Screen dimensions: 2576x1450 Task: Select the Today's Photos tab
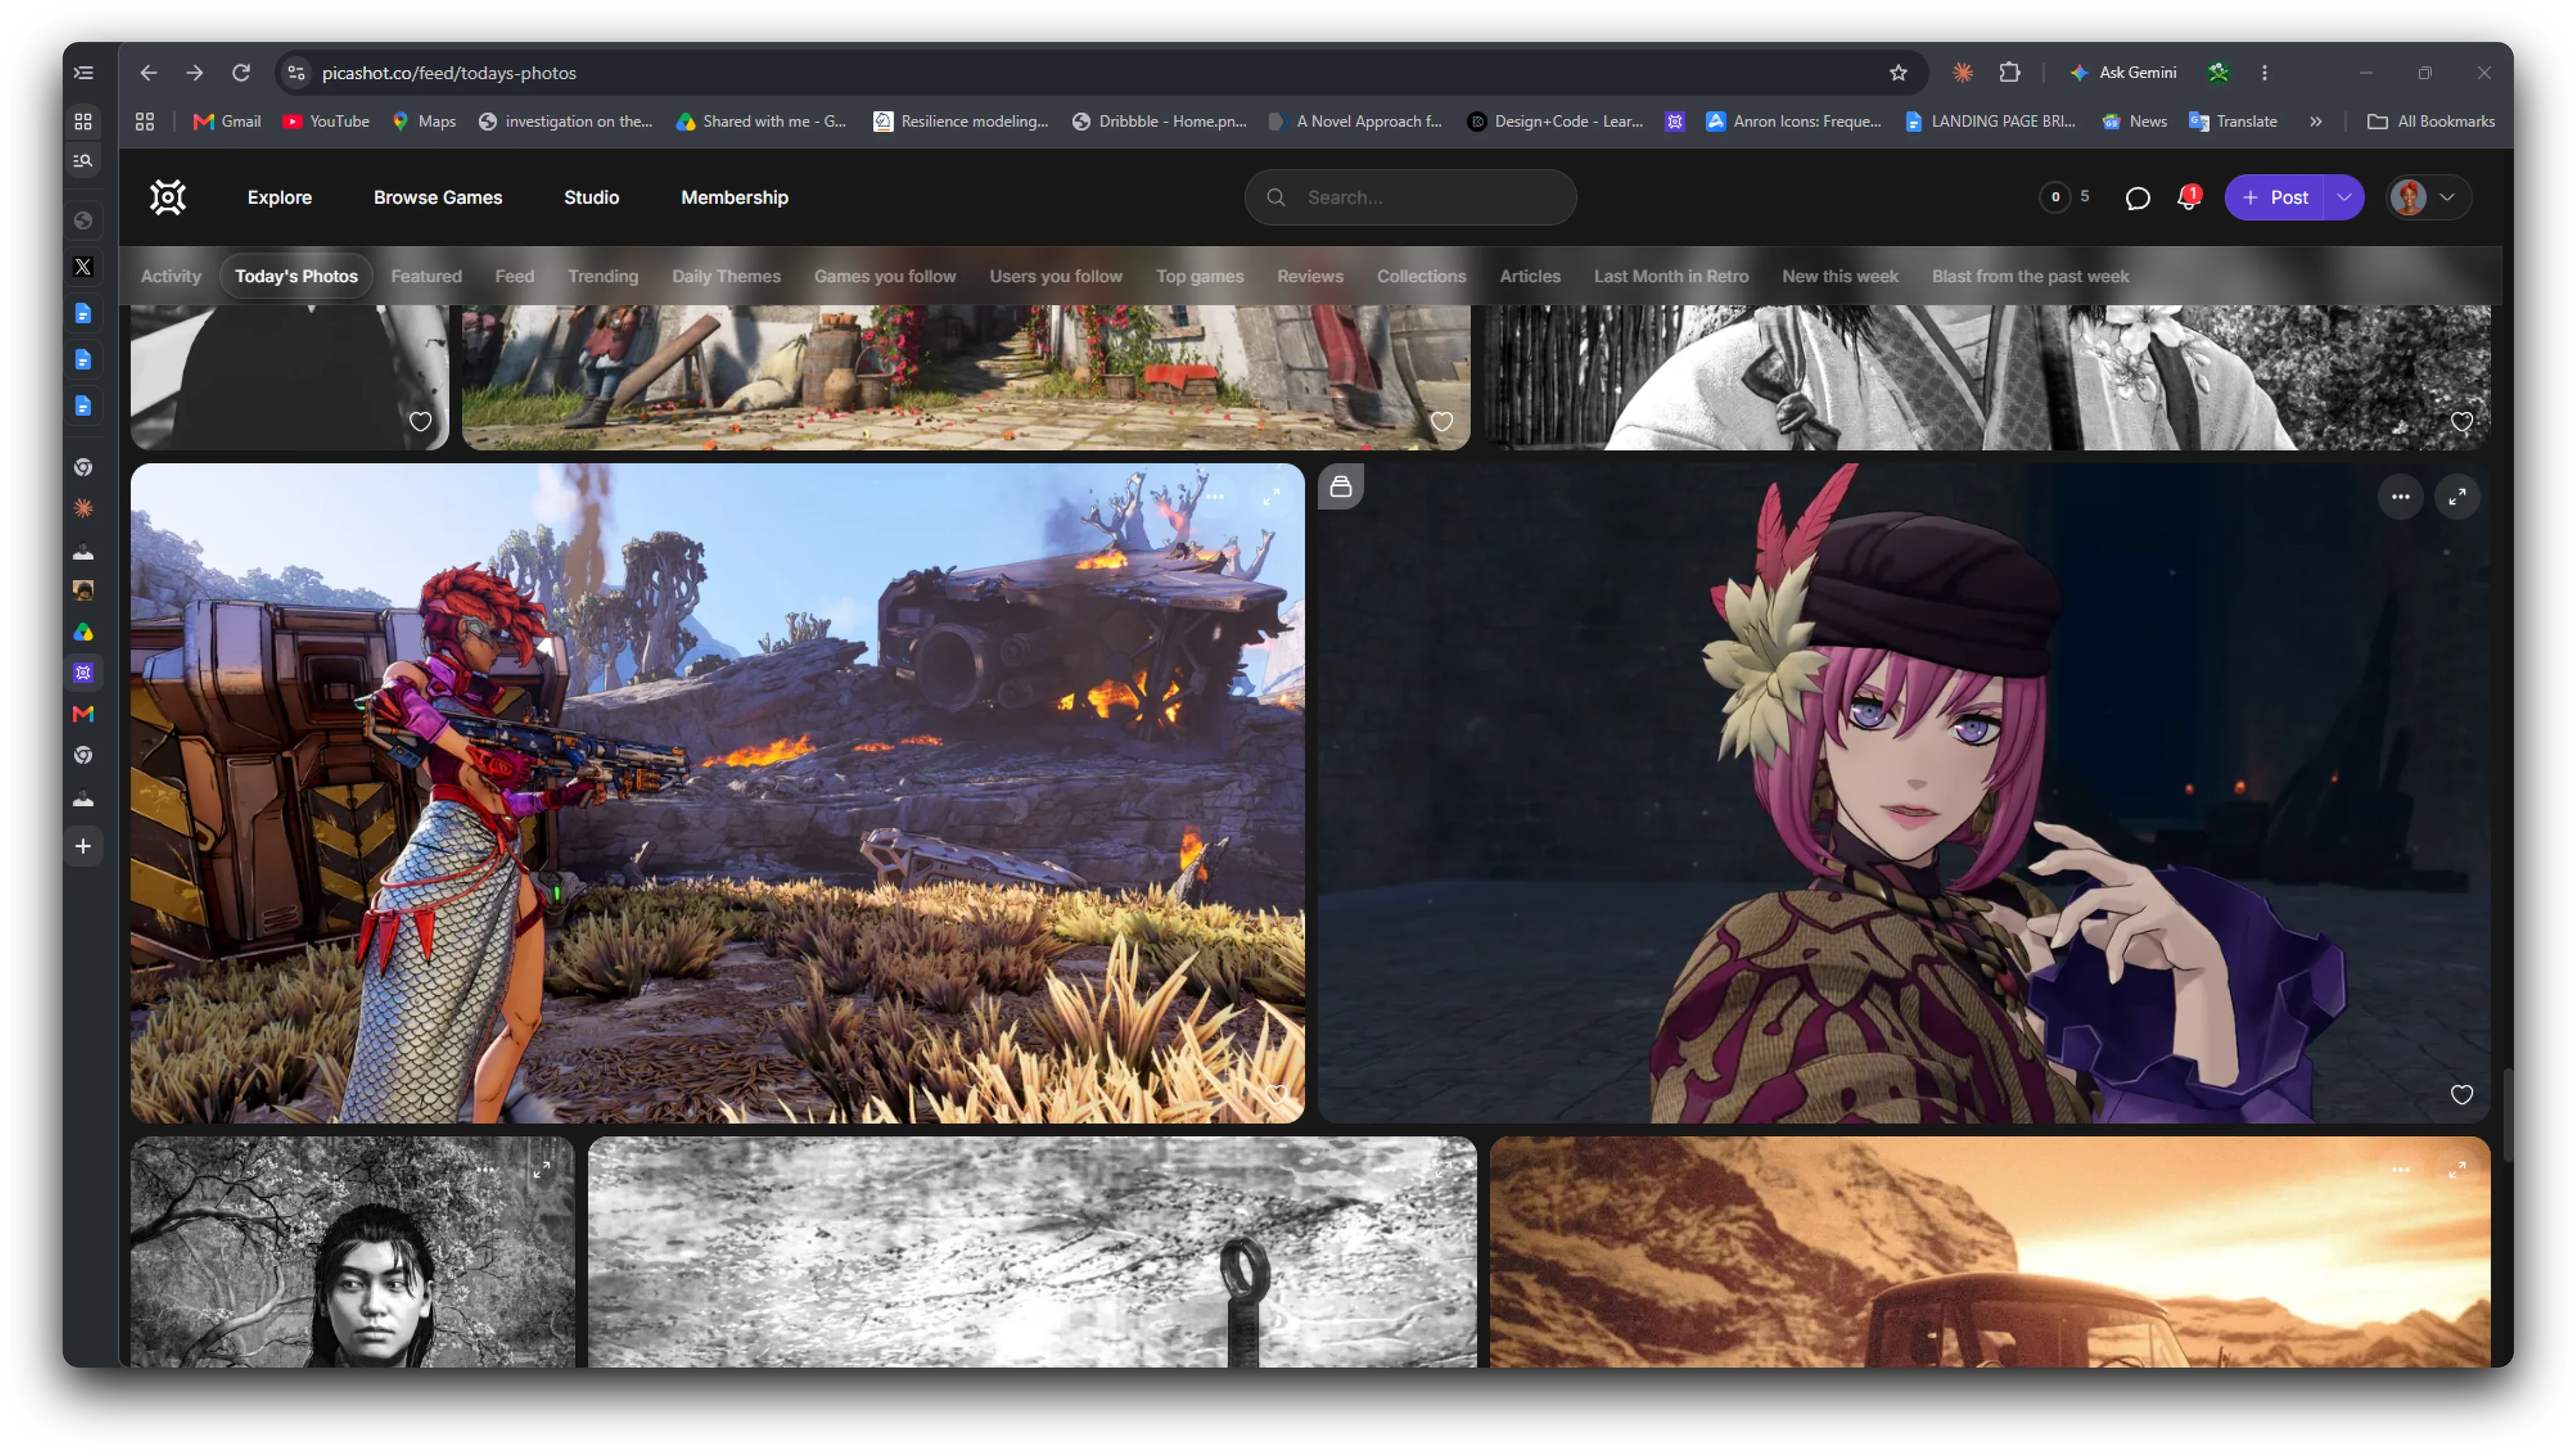296,276
